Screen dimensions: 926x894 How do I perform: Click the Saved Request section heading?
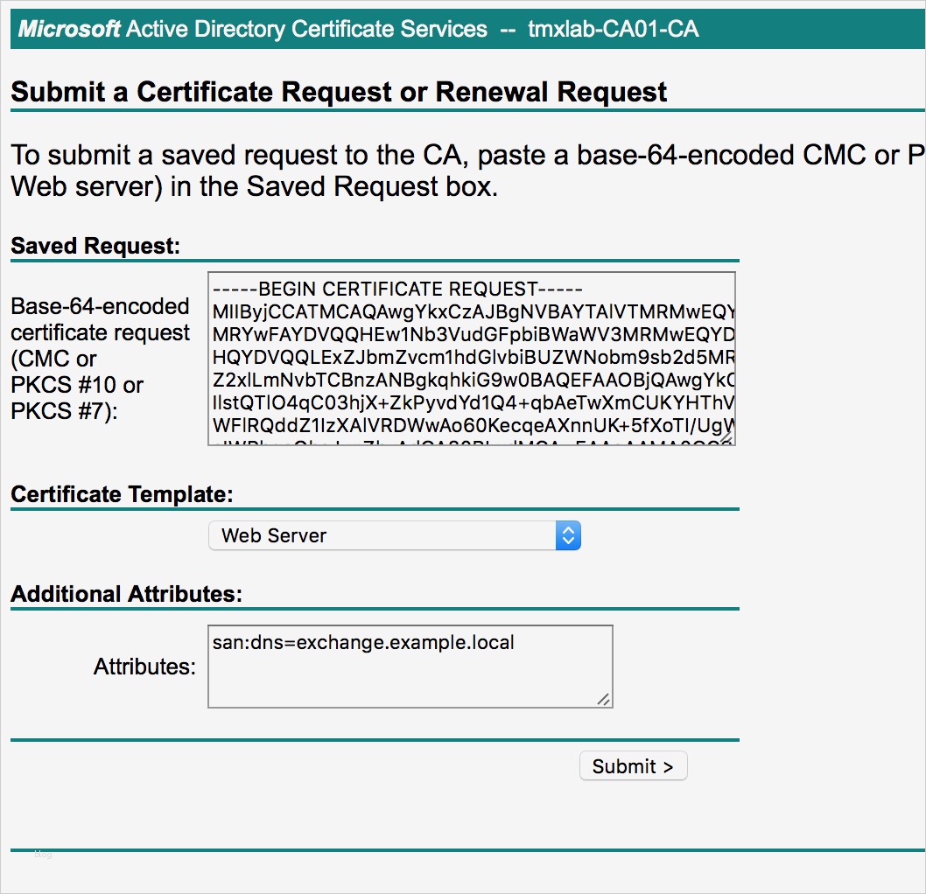(x=95, y=246)
